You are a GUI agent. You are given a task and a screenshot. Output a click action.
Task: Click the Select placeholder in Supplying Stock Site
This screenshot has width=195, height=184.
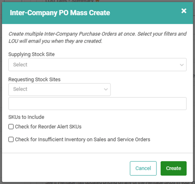pyautogui.click(x=20, y=65)
